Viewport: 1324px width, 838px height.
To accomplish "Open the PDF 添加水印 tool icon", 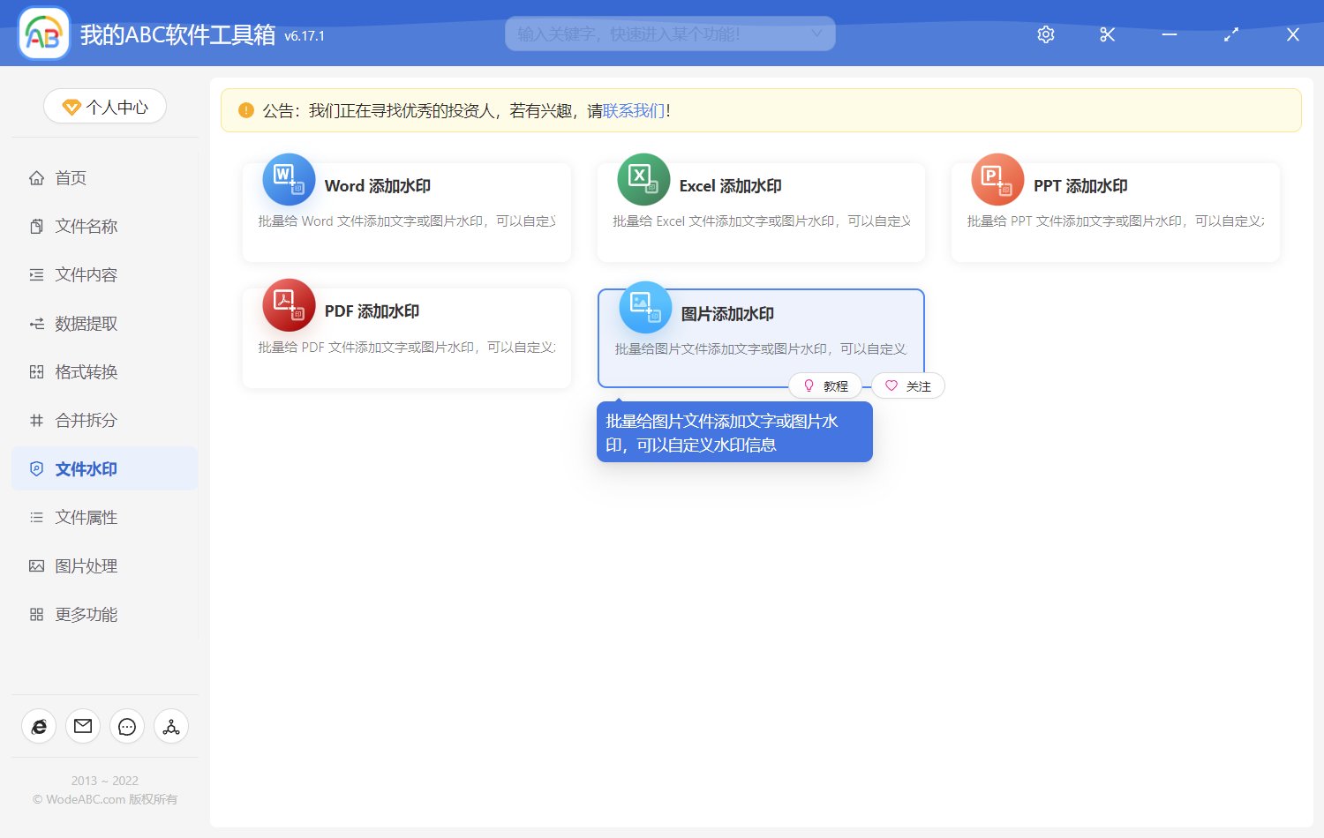I will click(x=288, y=304).
